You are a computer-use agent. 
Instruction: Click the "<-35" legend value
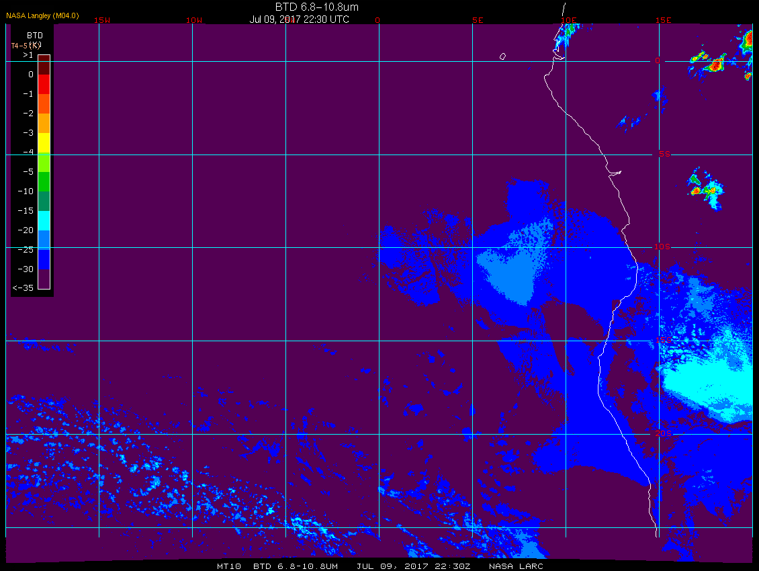pyautogui.click(x=24, y=288)
